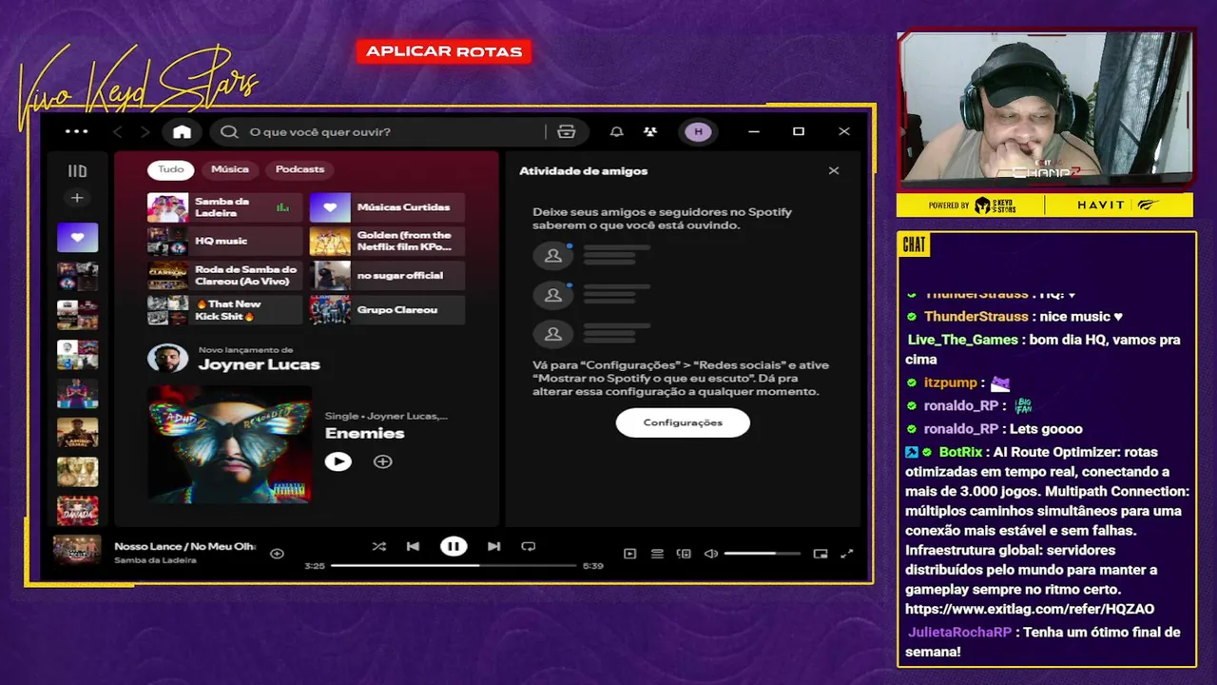Adjust the volume slider

click(x=762, y=554)
